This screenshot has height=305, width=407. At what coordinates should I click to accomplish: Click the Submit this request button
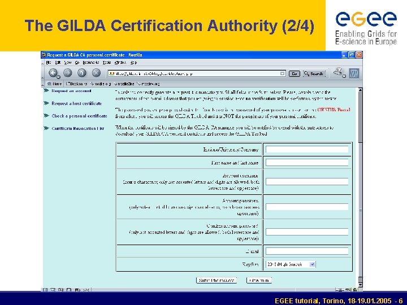[217, 280]
